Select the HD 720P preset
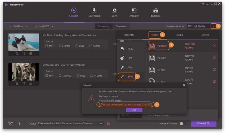 click(x=182, y=58)
